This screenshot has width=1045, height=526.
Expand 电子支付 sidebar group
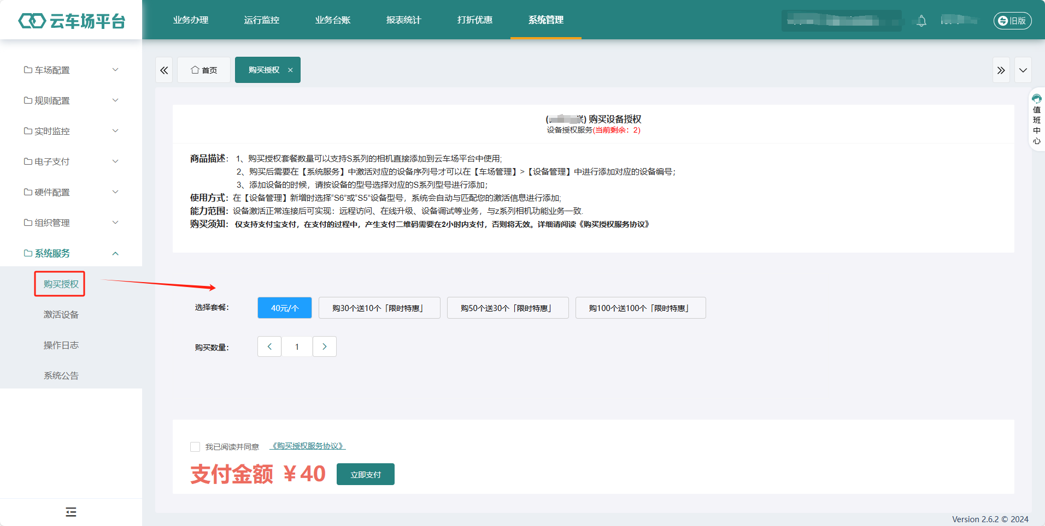pos(71,162)
